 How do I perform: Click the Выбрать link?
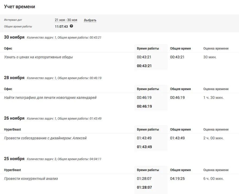[90, 20]
